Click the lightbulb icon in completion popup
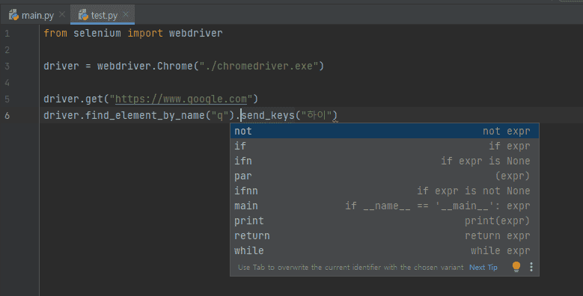The image size is (583, 296). pyautogui.click(x=516, y=267)
